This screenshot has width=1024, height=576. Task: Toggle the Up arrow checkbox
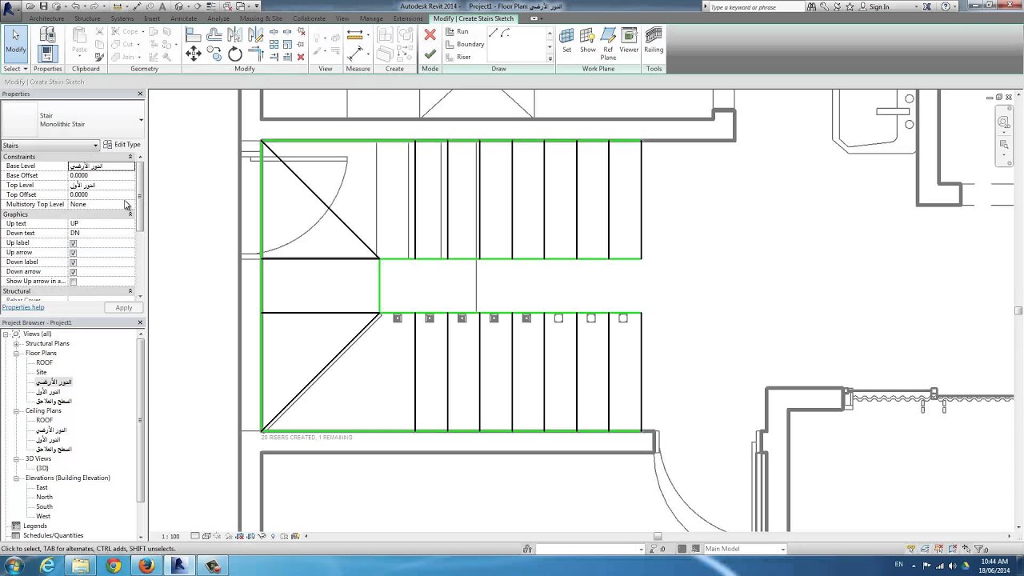click(73, 253)
